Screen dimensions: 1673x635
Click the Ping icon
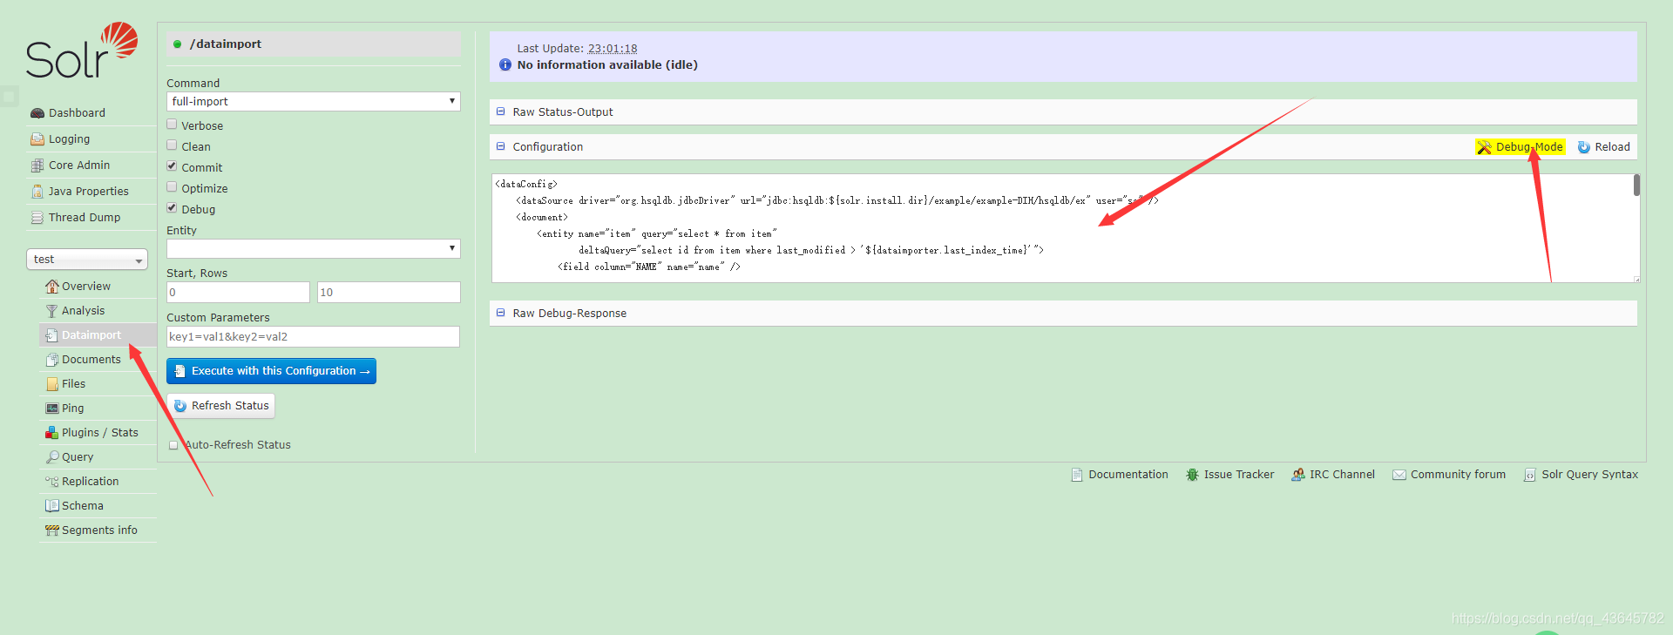click(52, 409)
